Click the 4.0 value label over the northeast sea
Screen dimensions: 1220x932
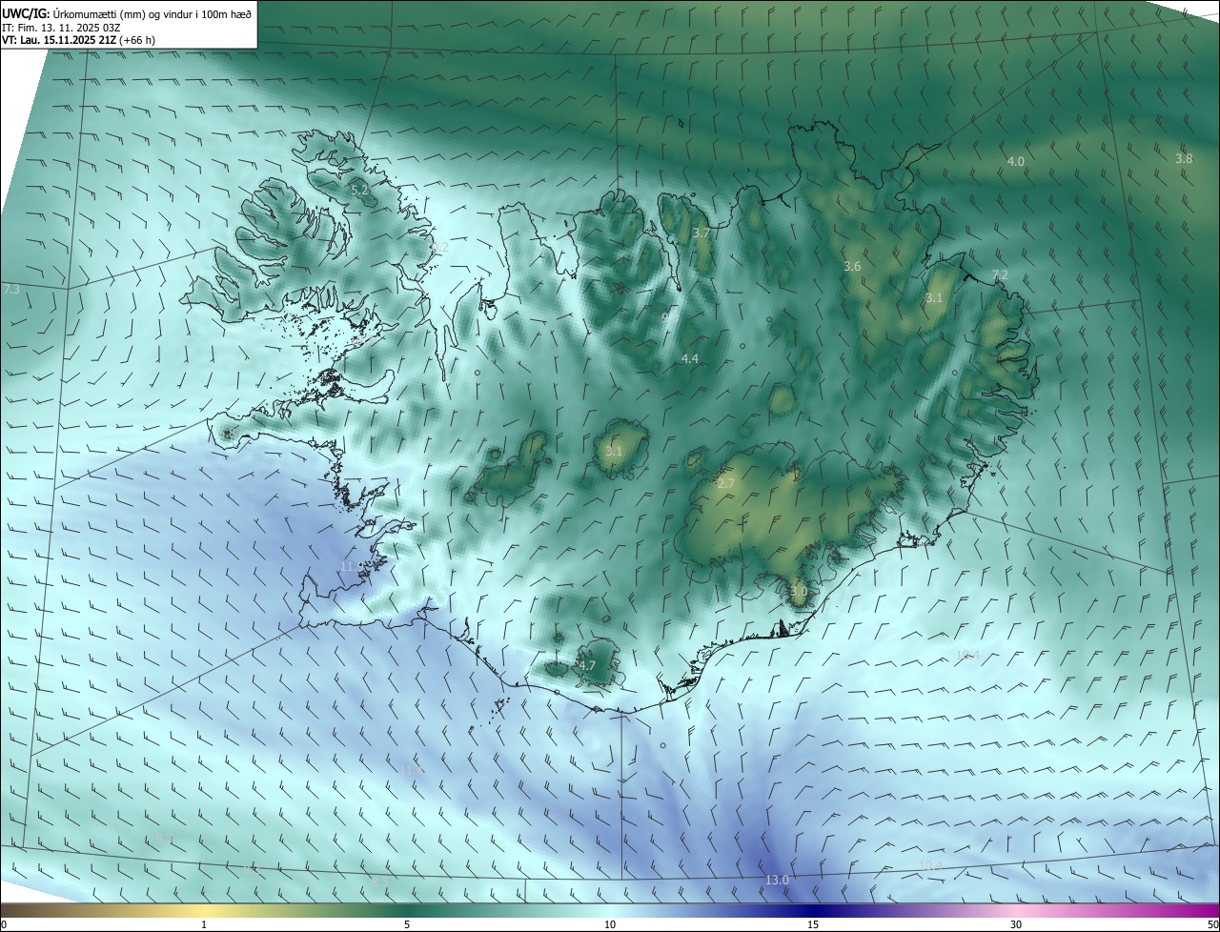(1016, 162)
